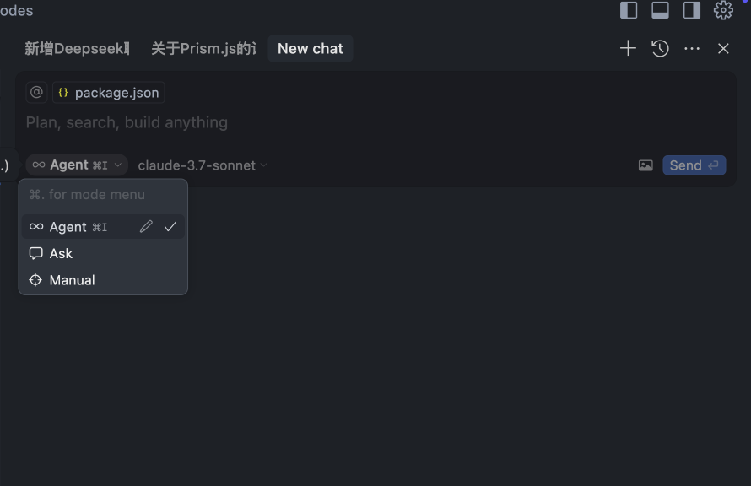
Task: Toggle the bottom panel layout
Action: (661, 10)
